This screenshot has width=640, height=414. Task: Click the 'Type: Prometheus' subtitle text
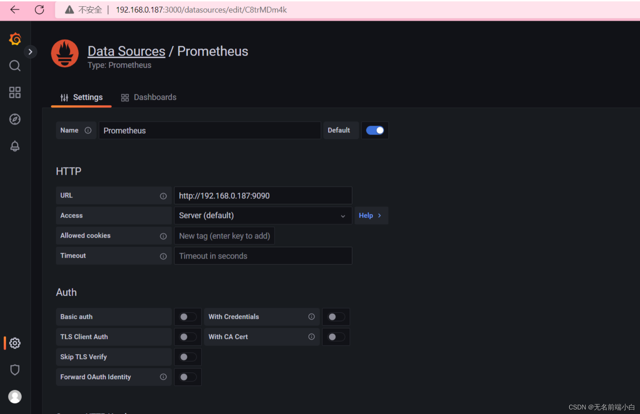click(120, 65)
